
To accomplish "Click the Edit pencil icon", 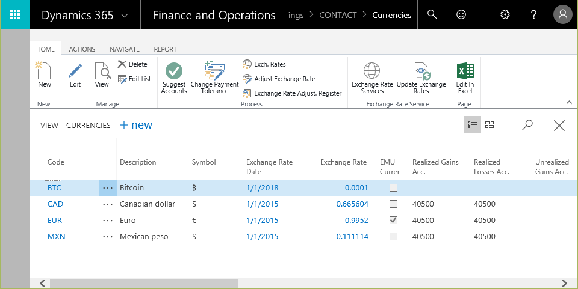I will click(x=75, y=70).
